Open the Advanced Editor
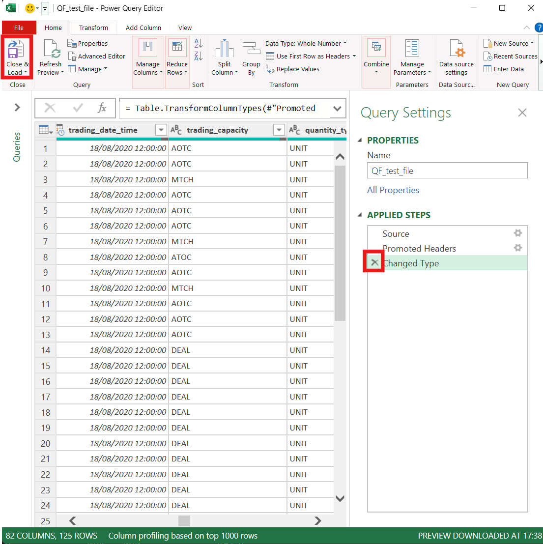Image resolution: width=543 pixels, height=544 pixels. point(96,56)
